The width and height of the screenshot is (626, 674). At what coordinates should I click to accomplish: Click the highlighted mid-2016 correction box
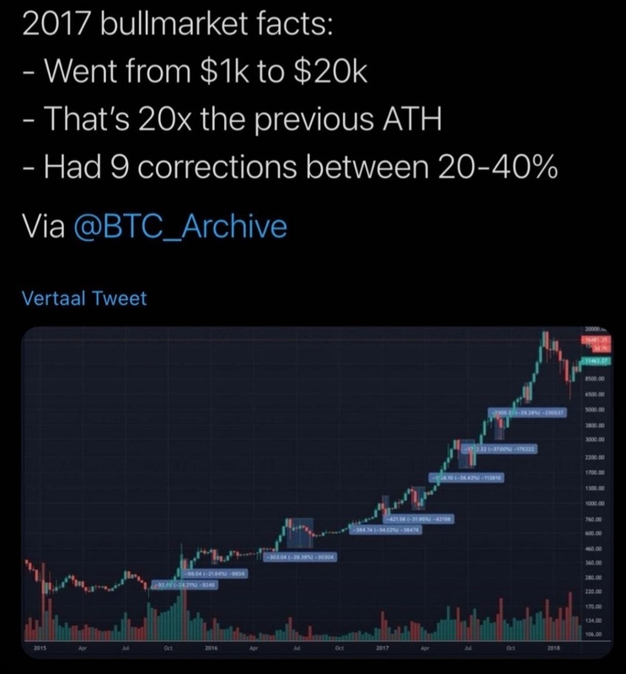(300, 530)
